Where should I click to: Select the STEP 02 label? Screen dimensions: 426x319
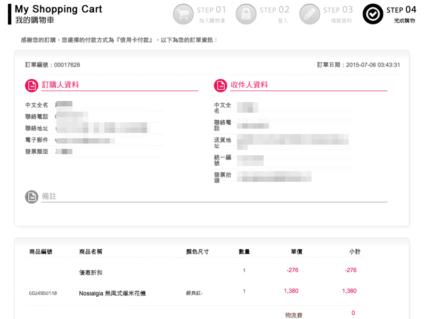pyautogui.click(x=274, y=10)
